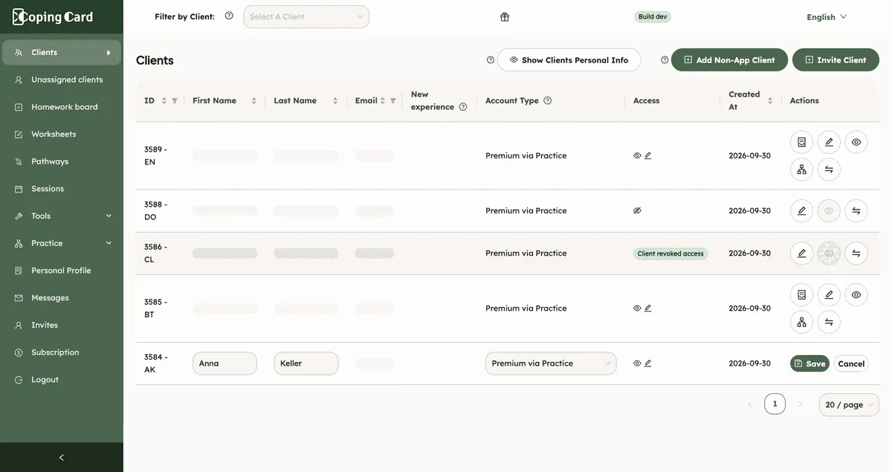Click the transfer arrows for client 3588 - DO
Image resolution: width=892 pixels, height=472 pixels.
[x=856, y=211]
